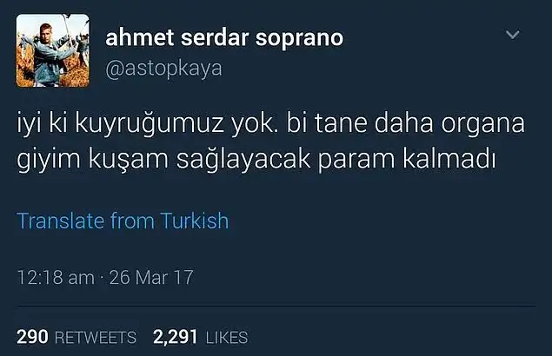The height and width of the screenshot is (356, 552).
Task: Open ahmet serdar soprano's profile picture
Action: (x=53, y=50)
